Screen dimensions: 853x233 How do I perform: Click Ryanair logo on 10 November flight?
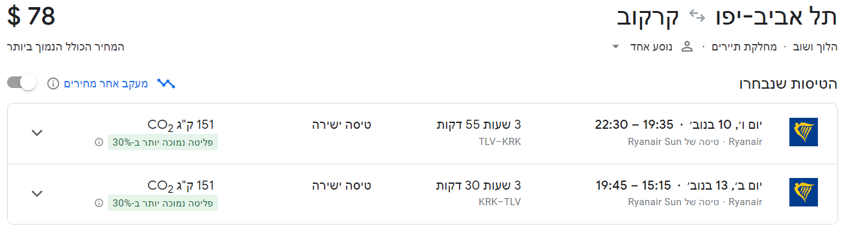tap(803, 133)
